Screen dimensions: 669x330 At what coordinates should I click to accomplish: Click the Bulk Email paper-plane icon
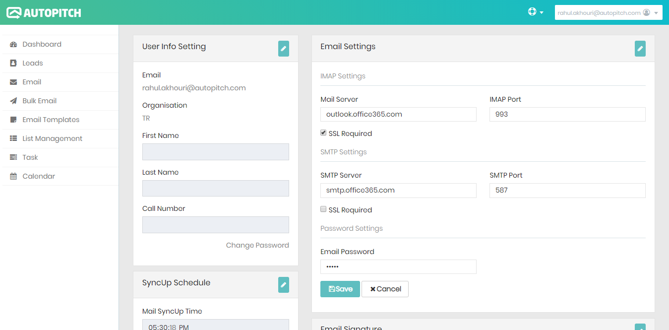coord(13,101)
